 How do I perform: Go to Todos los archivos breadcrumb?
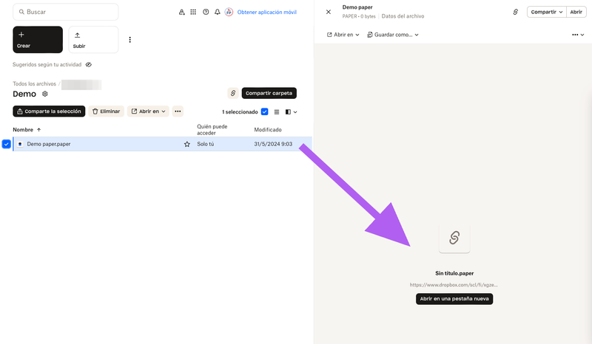(34, 83)
